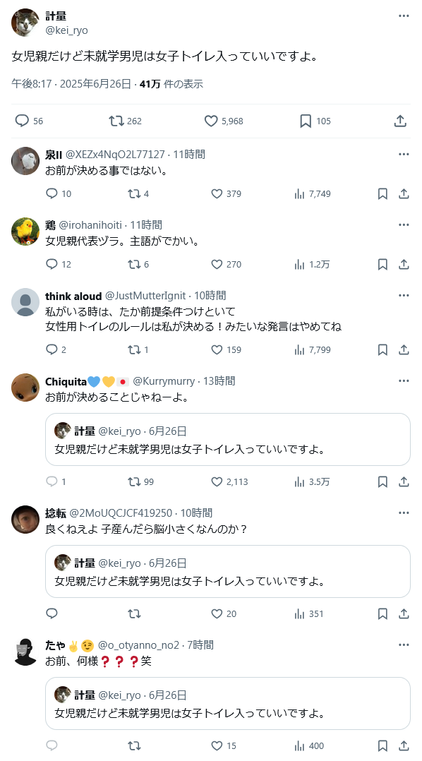Repost the main post with 262 reposts
Image resolution: width=422 pixels, height=761 pixels.
(125, 121)
